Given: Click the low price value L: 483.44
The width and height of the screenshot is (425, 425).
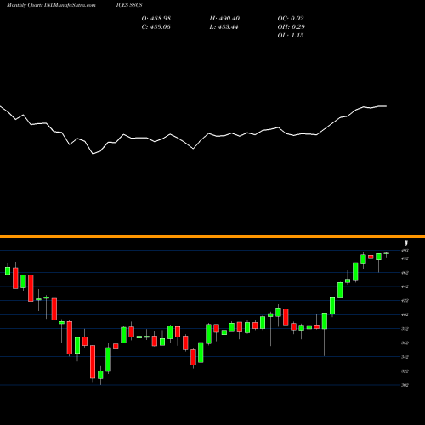Looking at the screenshot, I should (x=224, y=27).
